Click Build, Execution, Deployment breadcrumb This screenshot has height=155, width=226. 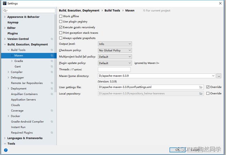[79, 11]
